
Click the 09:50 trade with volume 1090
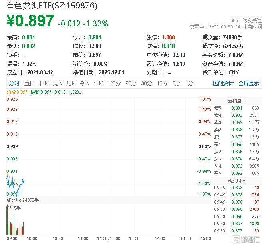coord(236,224)
